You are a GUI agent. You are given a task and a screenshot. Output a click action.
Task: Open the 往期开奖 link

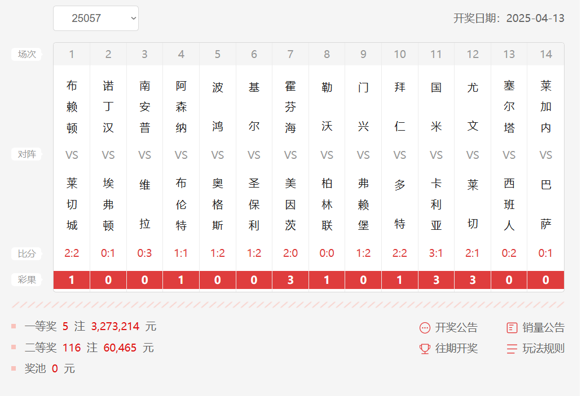456,349
